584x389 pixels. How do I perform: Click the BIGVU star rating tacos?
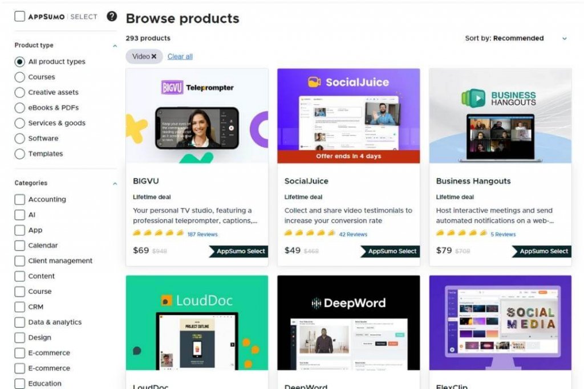pos(159,233)
